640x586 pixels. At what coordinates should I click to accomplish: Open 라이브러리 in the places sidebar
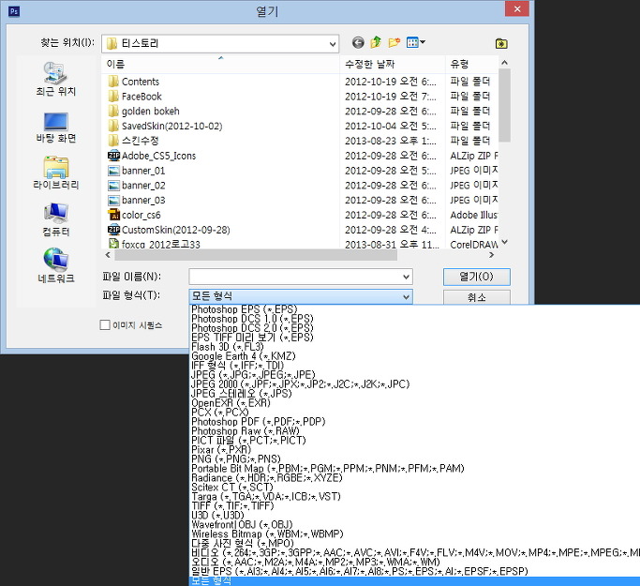pos(54,173)
